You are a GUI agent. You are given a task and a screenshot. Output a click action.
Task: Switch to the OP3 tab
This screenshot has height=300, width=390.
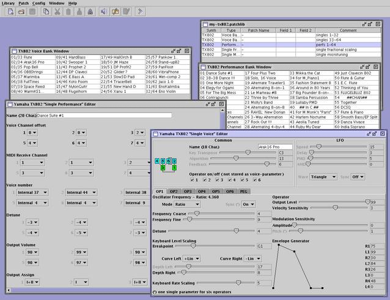(188, 191)
